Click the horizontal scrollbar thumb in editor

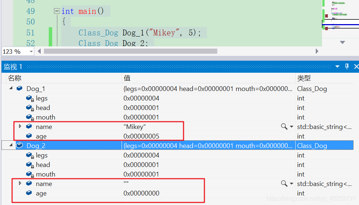click(130, 52)
